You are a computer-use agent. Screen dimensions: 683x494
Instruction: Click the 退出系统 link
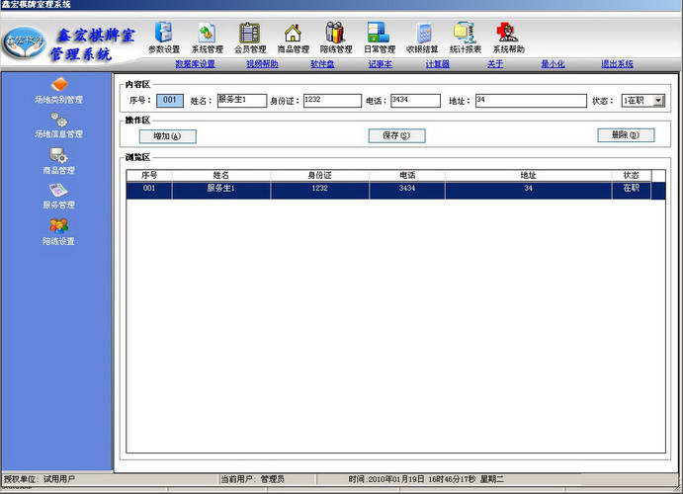click(x=617, y=64)
